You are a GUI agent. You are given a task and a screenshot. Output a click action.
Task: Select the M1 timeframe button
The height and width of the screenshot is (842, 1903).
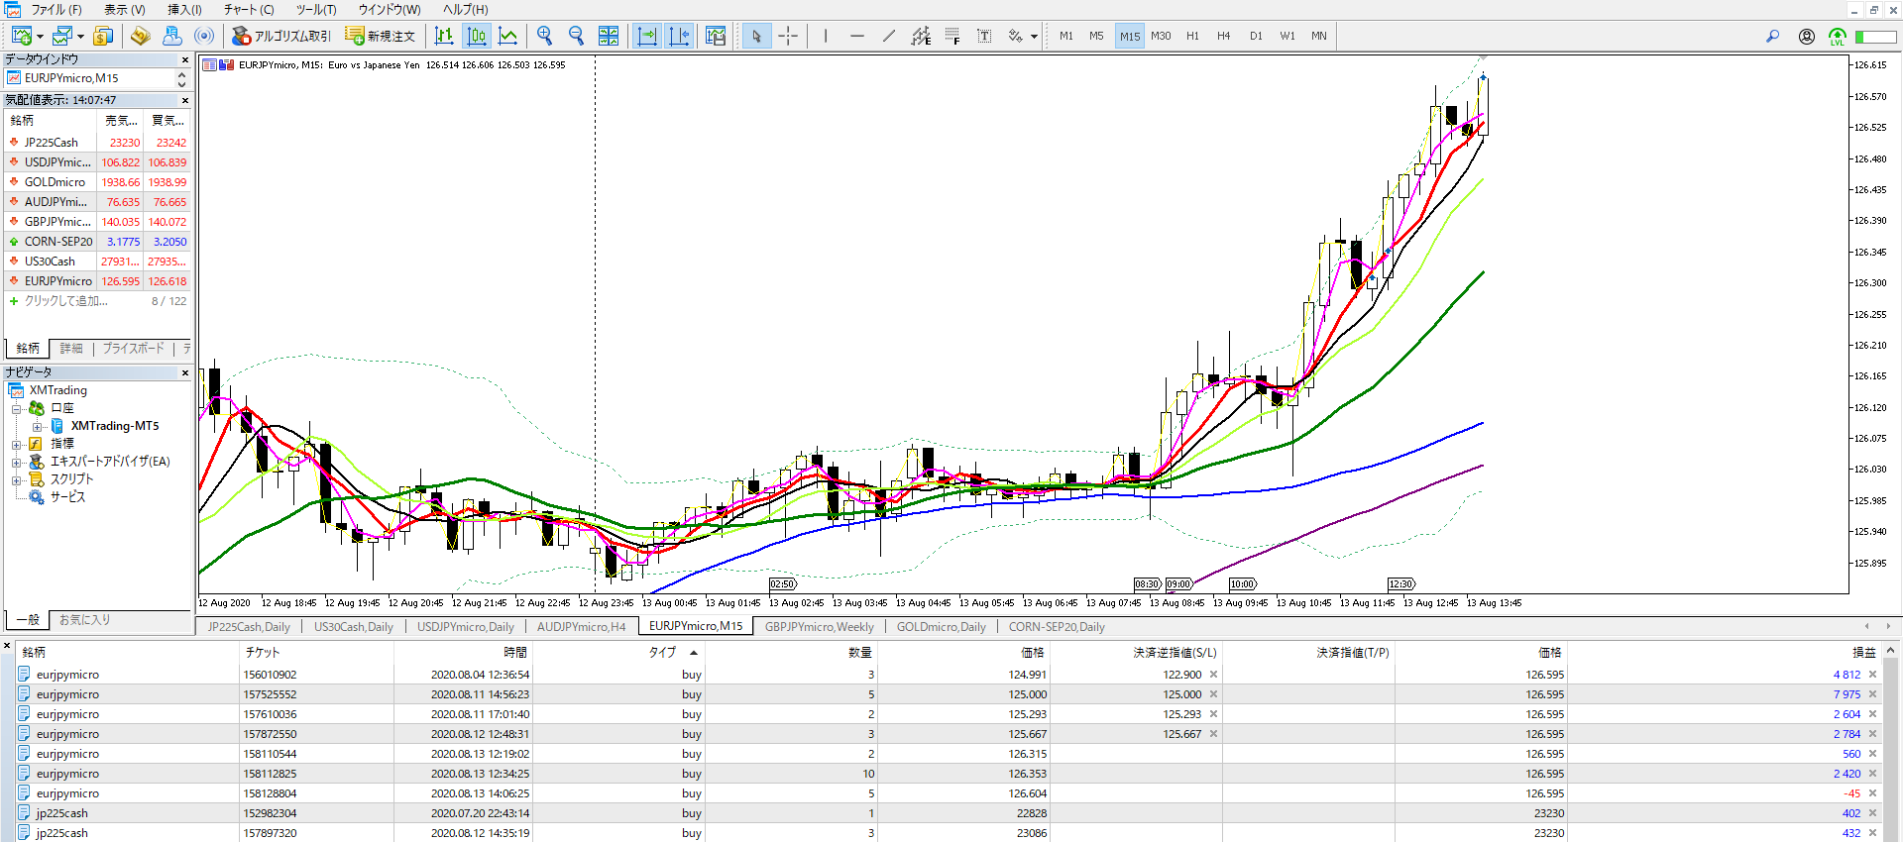1066,36
